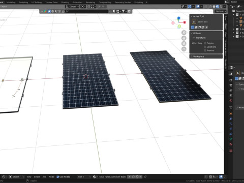This screenshot has height=183, width=244.
Task: Open the Options dropdown button
Action: pos(221,11)
